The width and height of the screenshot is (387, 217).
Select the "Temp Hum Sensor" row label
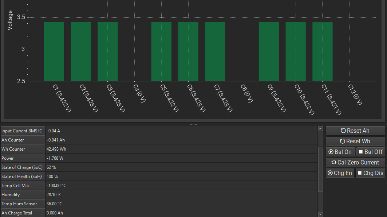point(19,204)
